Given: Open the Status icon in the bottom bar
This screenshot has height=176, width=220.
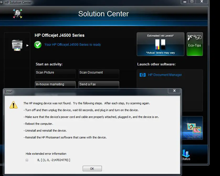Looking at the screenshot, I should tap(186, 155).
